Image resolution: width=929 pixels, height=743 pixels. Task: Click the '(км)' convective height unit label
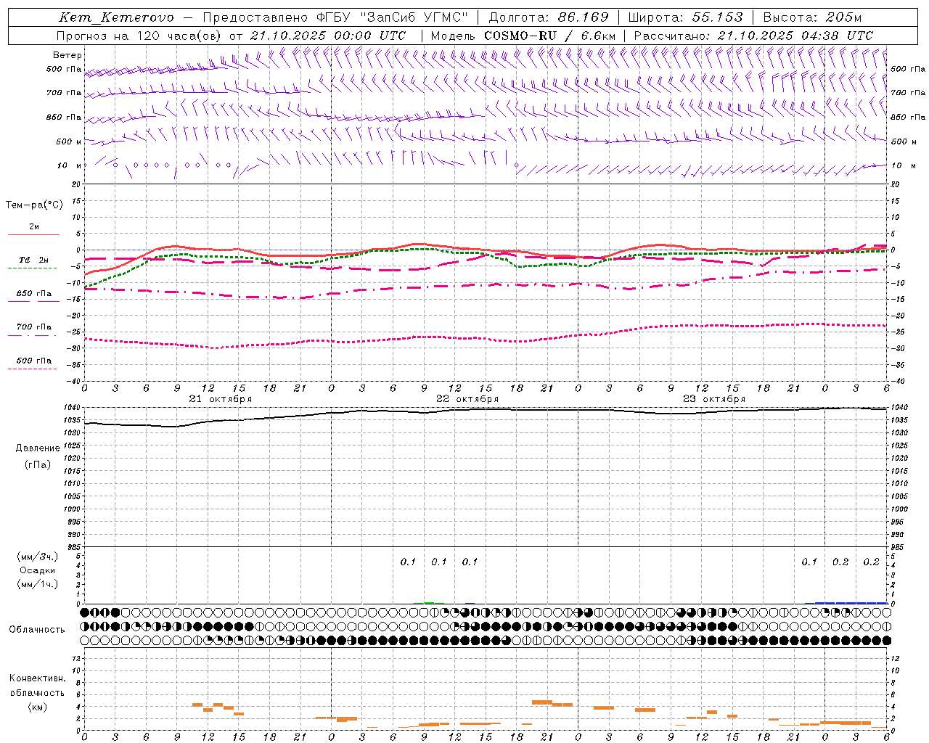38,707
